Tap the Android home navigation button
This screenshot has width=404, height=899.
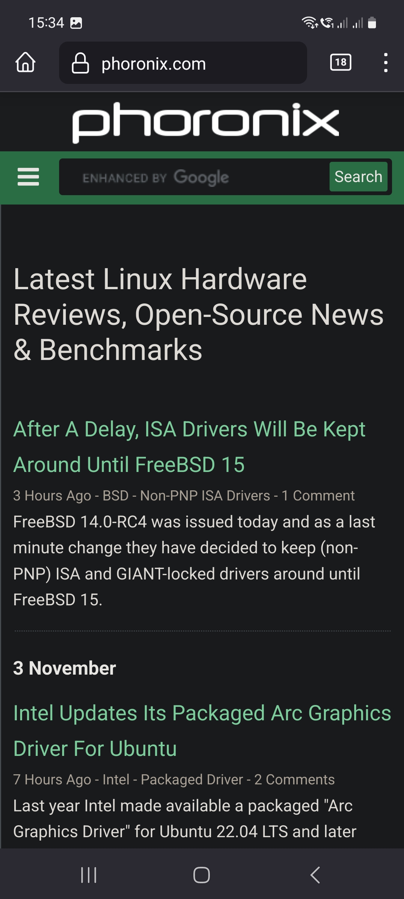click(x=202, y=875)
